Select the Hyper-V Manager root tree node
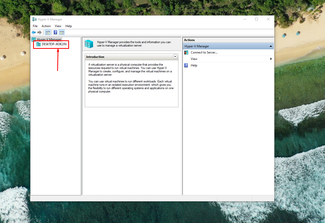Image resolution: width=325 pixels, height=223 pixels. point(49,40)
